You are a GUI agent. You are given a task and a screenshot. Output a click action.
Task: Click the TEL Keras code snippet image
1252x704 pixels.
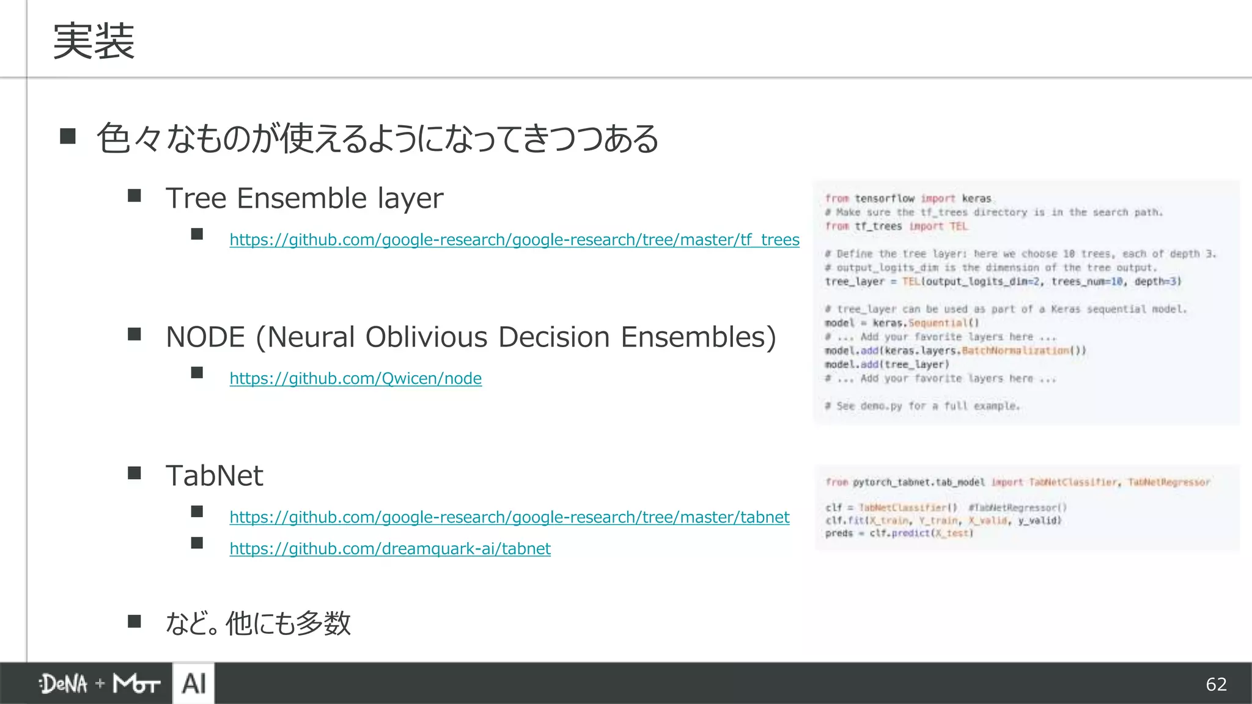click(x=1026, y=302)
